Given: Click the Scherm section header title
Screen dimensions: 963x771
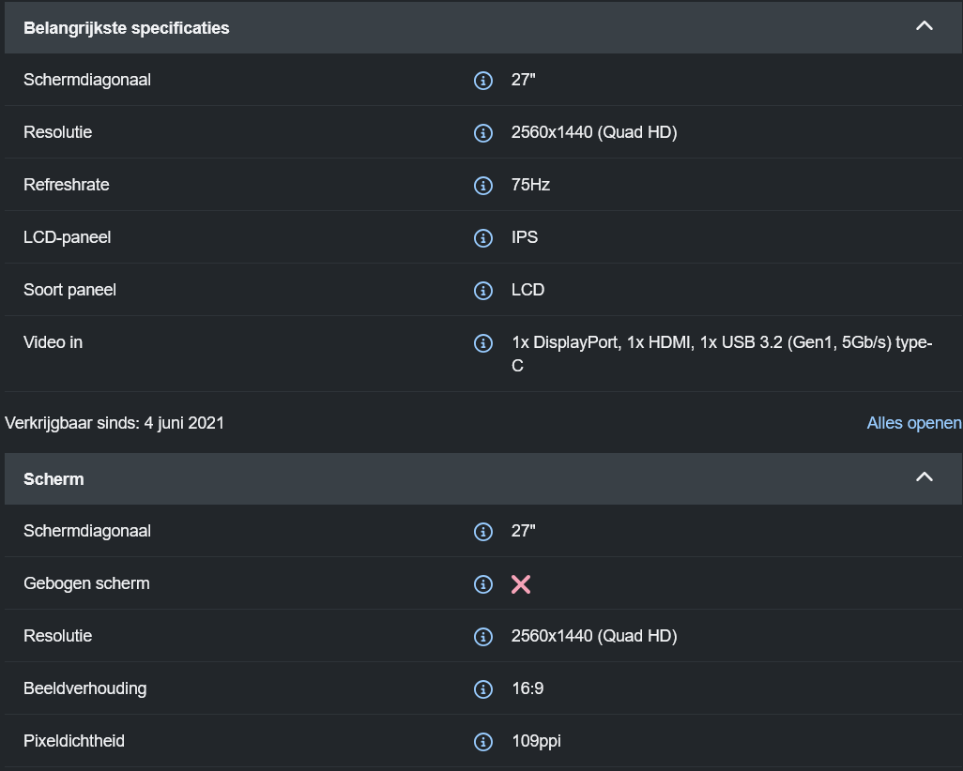Looking at the screenshot, I should pos(53,479).
